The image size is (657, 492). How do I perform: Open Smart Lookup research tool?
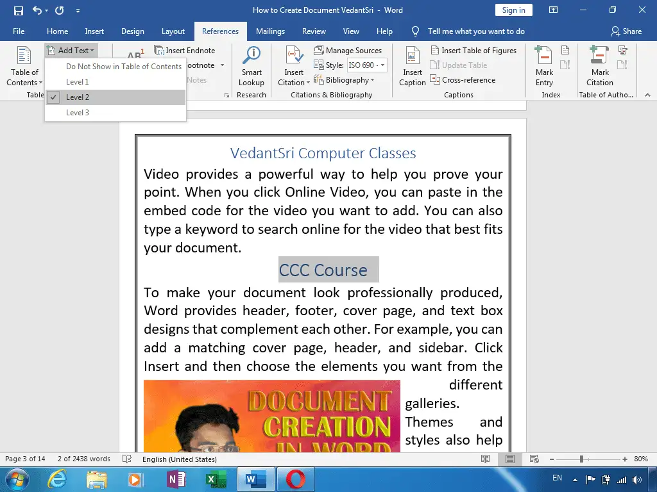pos(252,67)
